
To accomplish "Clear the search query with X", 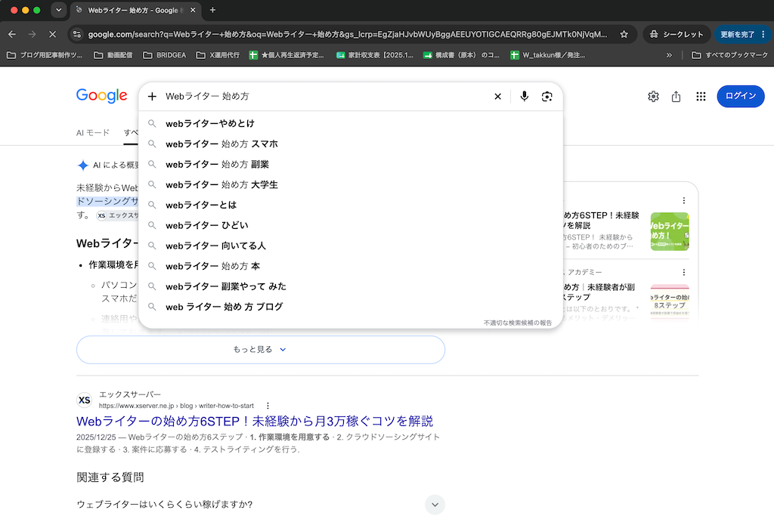I will click(x=497, y=96).
